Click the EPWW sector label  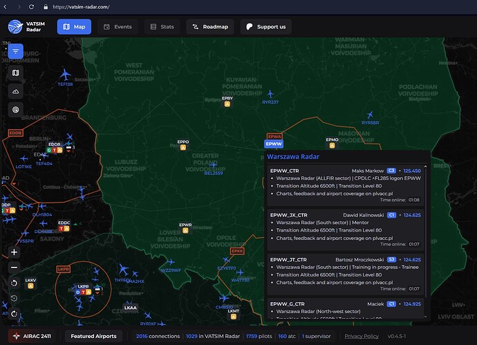274,144
